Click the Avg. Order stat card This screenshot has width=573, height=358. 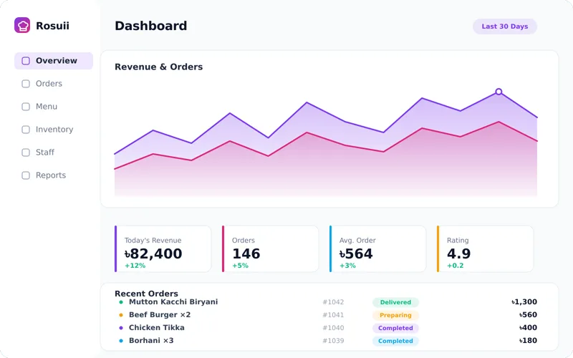(x=378, y=248)
